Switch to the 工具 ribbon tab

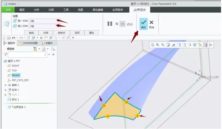click(x=66, y=10)
